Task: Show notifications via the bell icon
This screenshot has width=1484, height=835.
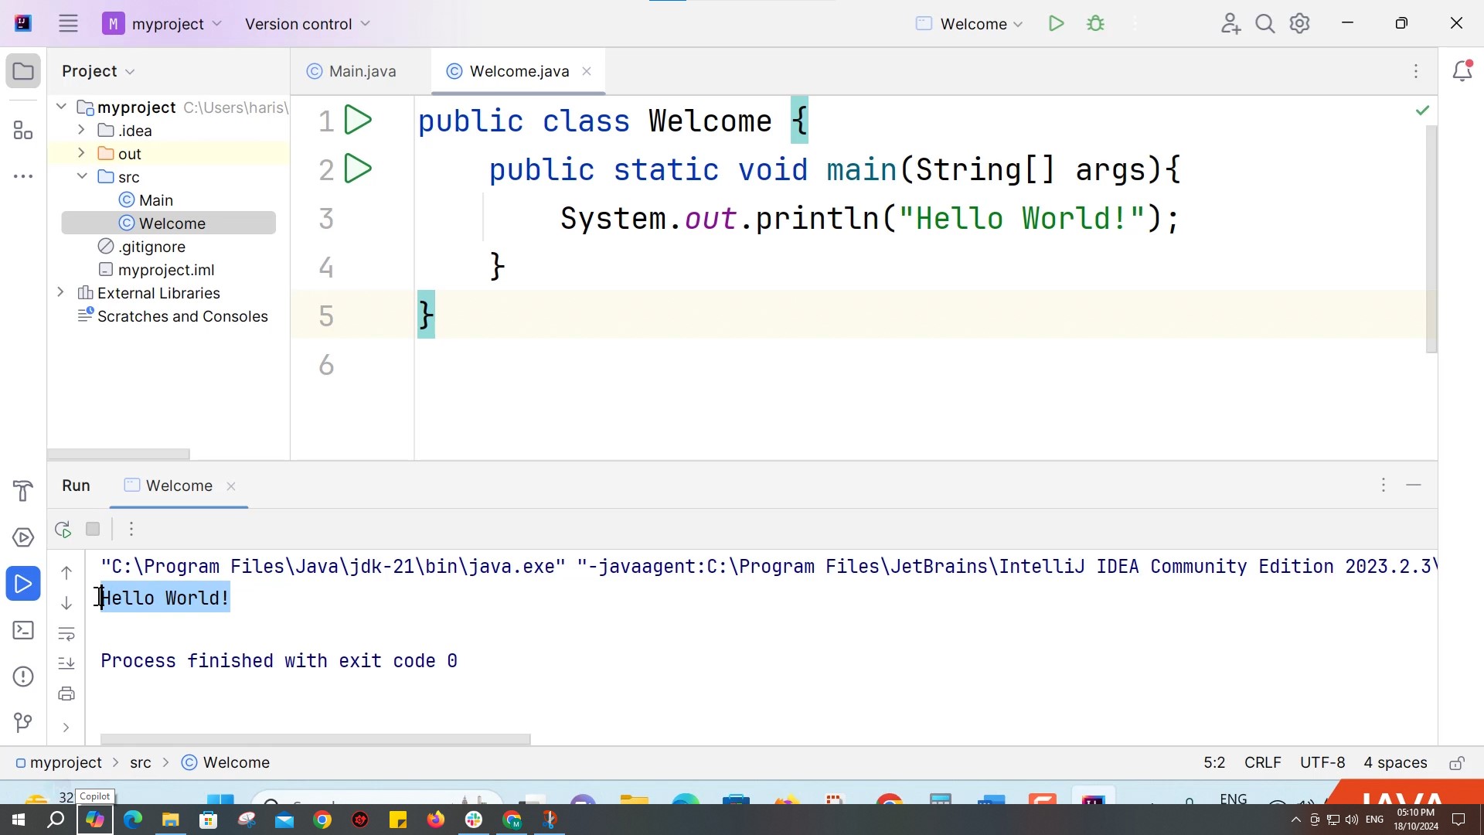Action: pos(1463,70)
